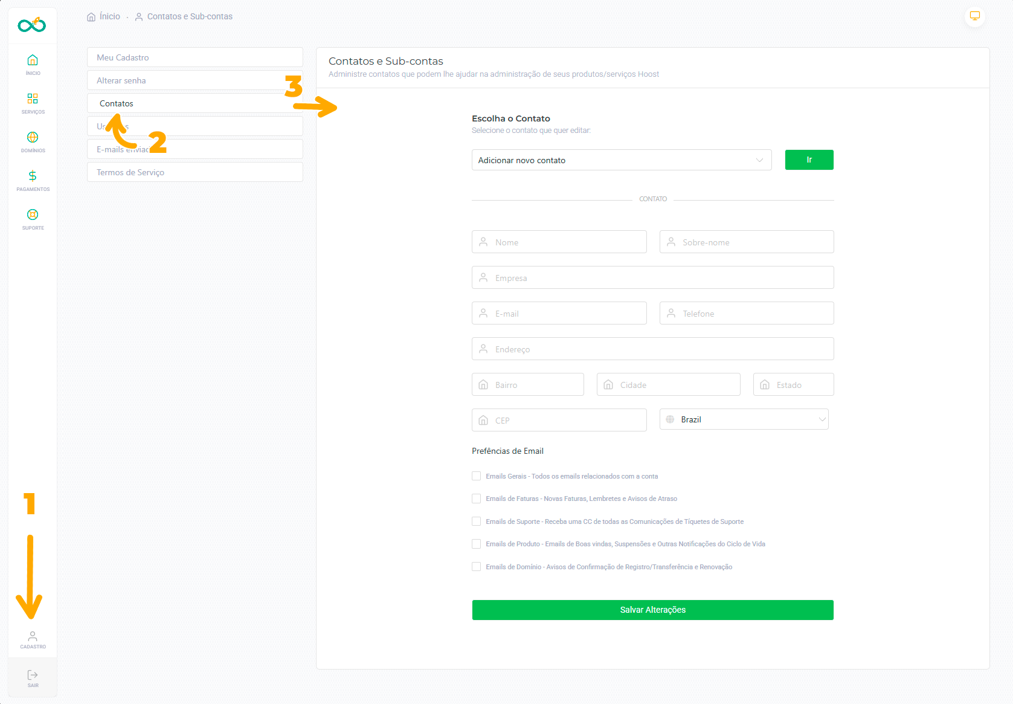Image resolution: width=1013 pixels, height=704 pixels.
Task: Click the Sair logout icon
Action: click(33, 676)
